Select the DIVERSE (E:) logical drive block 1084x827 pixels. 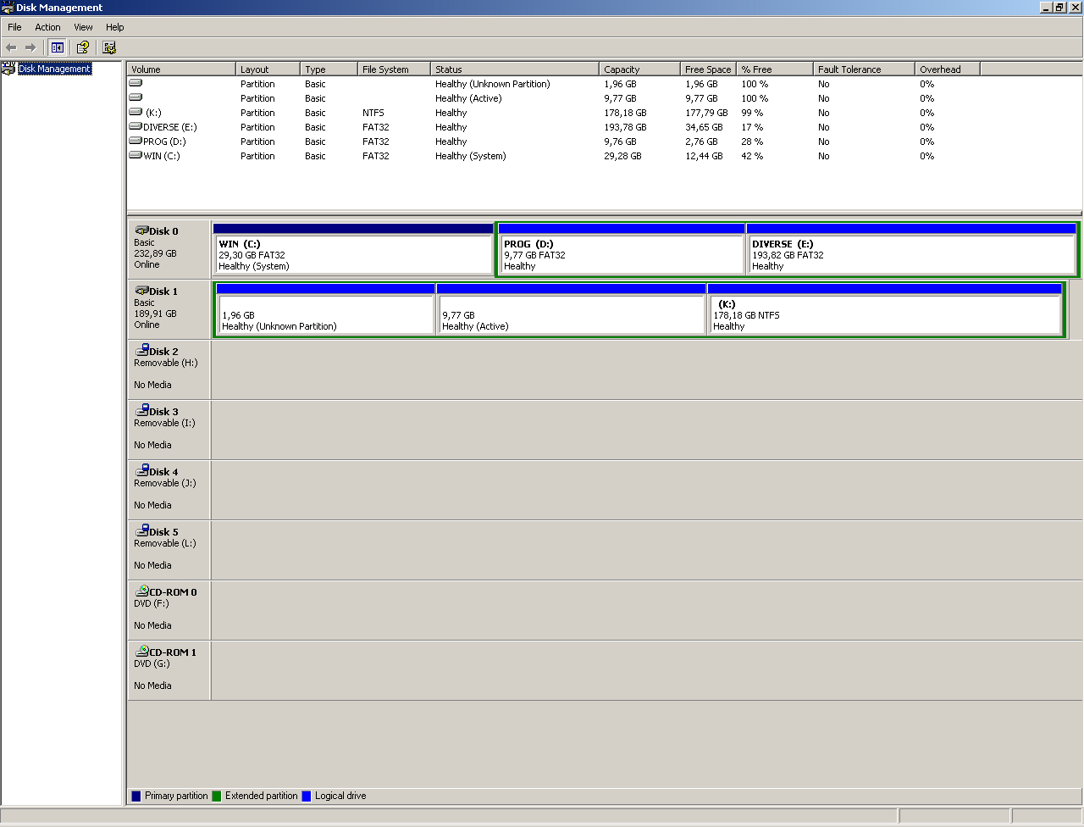coord(911,249)
